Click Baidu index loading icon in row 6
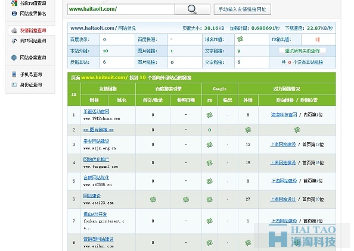The image size is (354, 251). pos(153,199)
